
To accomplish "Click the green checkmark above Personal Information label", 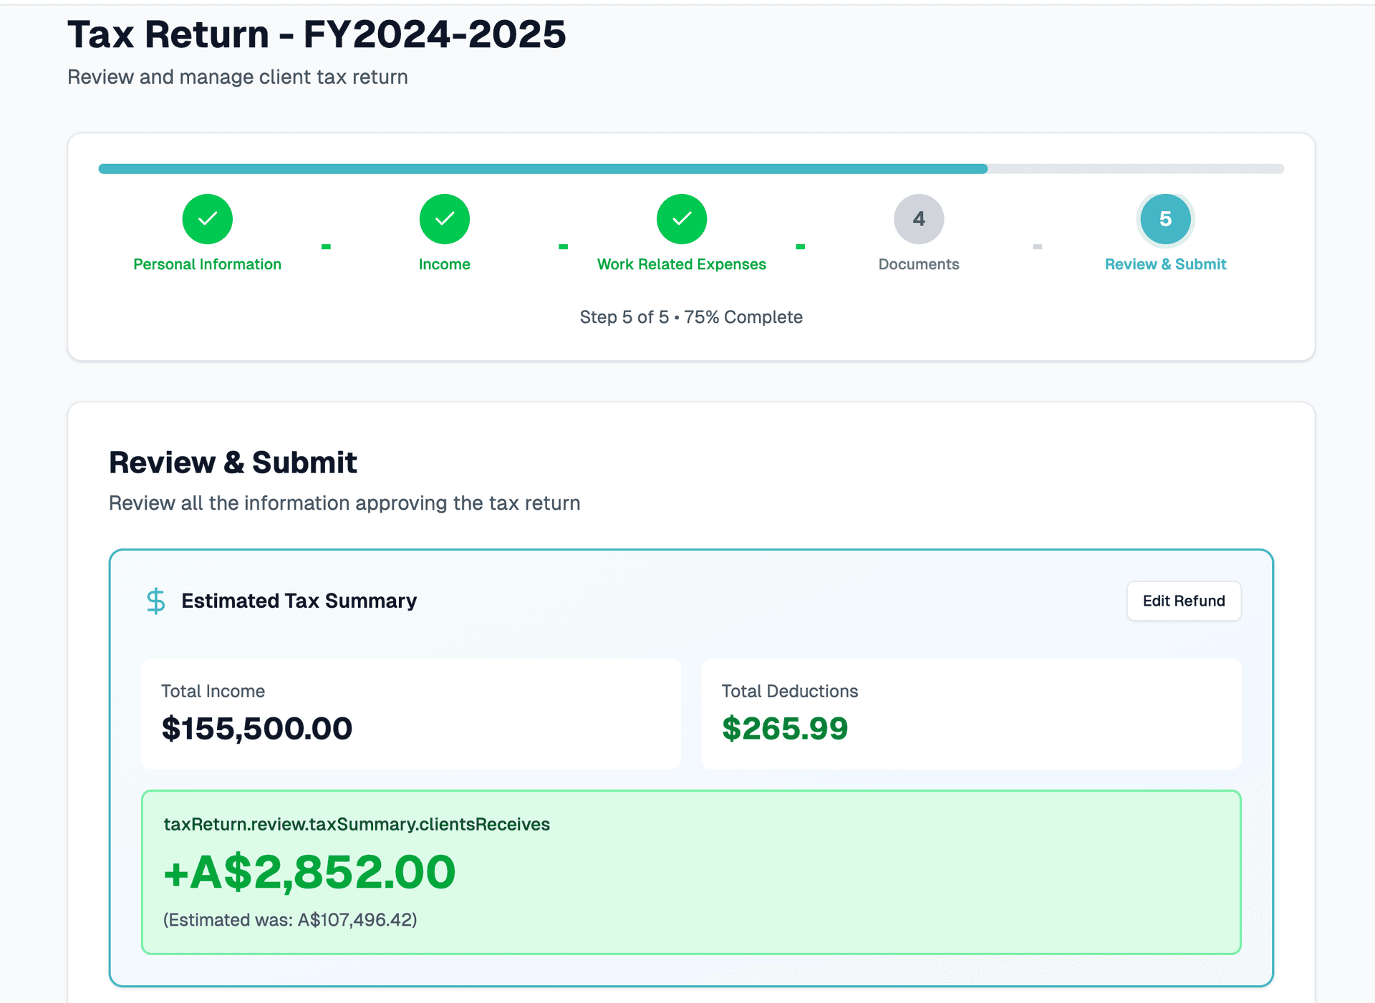I will click(x=208, y=219).
